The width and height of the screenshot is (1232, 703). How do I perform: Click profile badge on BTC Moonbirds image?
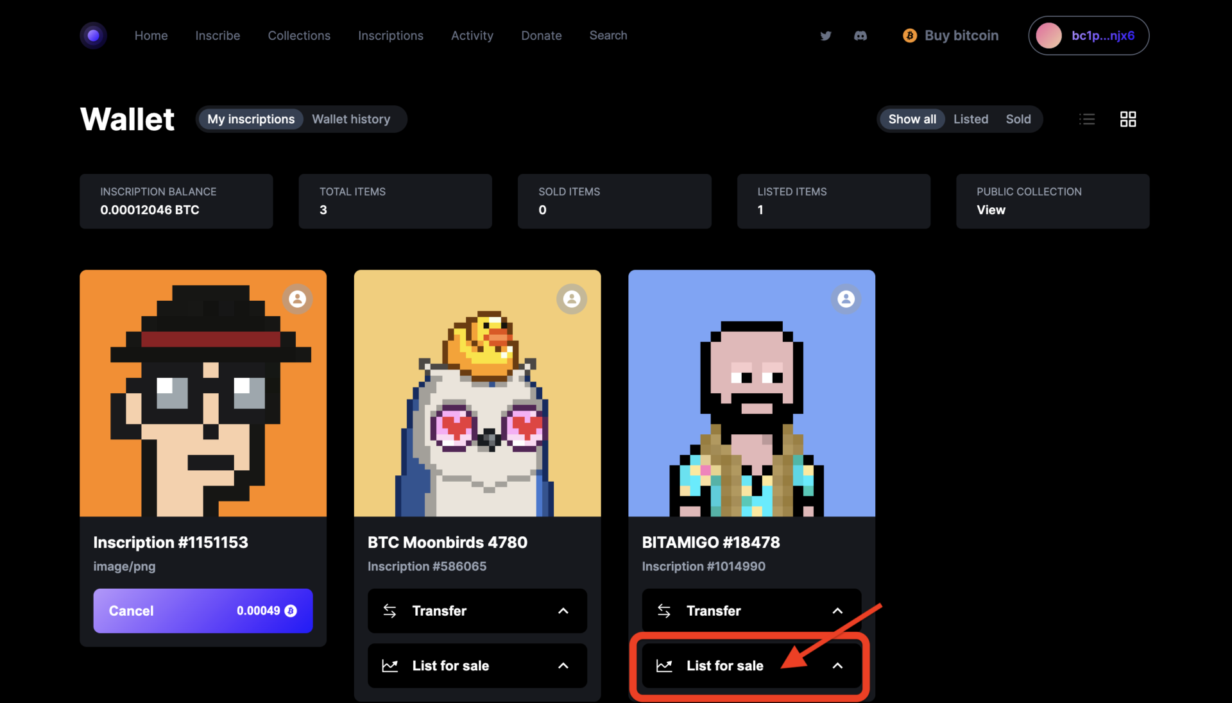click(572, 299)
